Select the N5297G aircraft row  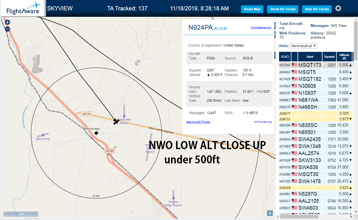pyautogui.click(x=316, y=194)
